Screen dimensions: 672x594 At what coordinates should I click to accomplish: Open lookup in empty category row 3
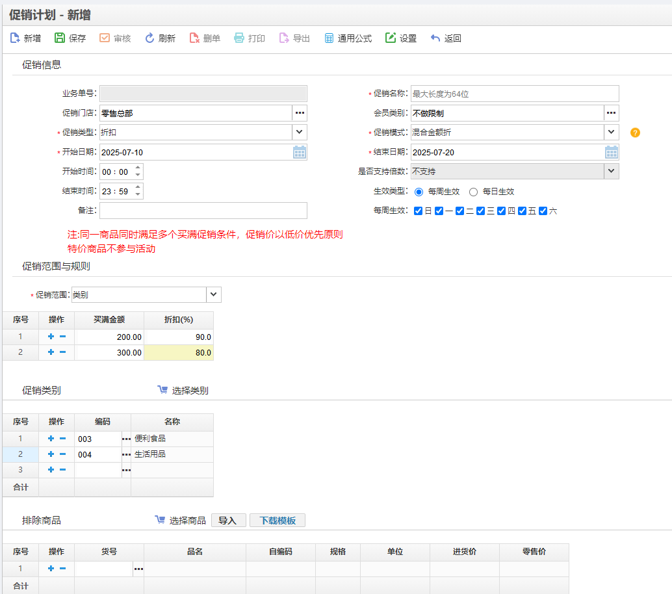coord(126,470)
